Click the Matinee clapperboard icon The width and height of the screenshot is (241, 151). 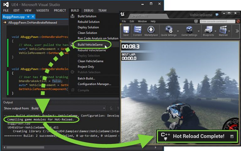coord(223,30)
